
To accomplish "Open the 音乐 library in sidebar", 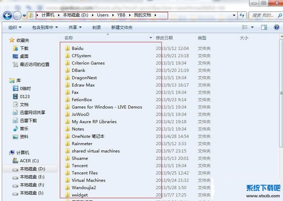I will (24, 129).
